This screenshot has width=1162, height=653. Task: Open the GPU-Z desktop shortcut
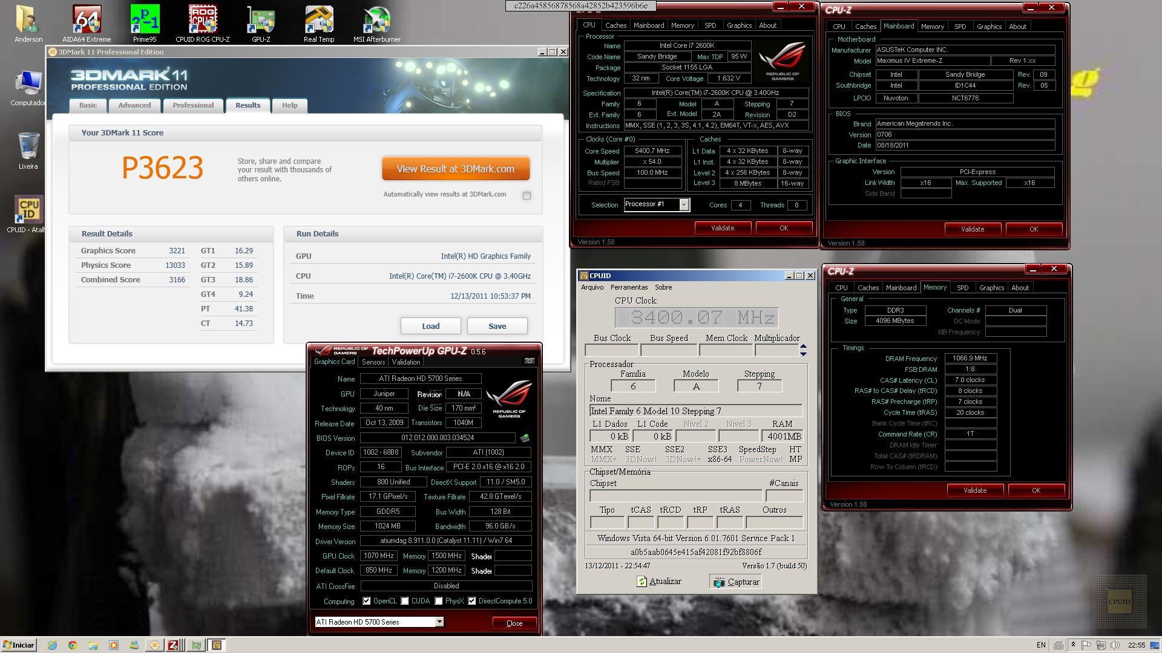pos(261,24)
